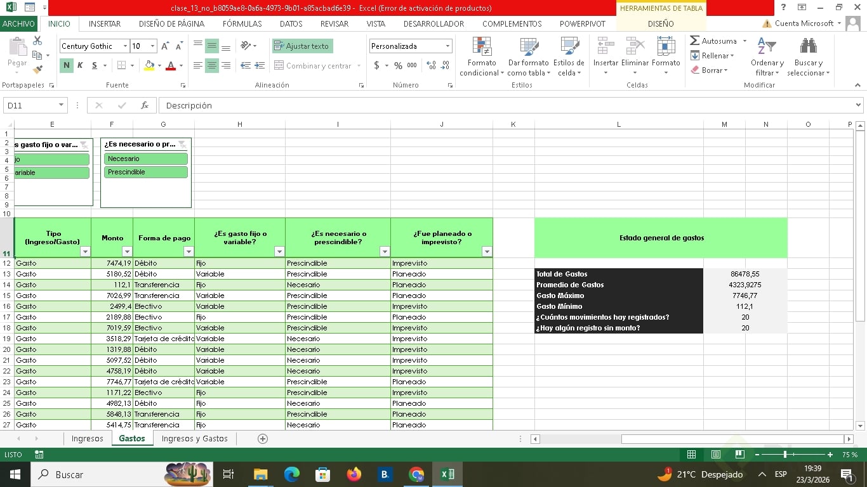
Task: Toggle horizontal center alignment
Action: coord(212,65)
